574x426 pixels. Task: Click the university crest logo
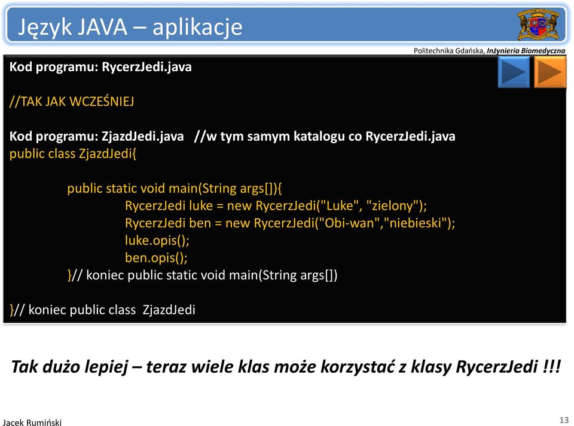[x=538, y=25]
